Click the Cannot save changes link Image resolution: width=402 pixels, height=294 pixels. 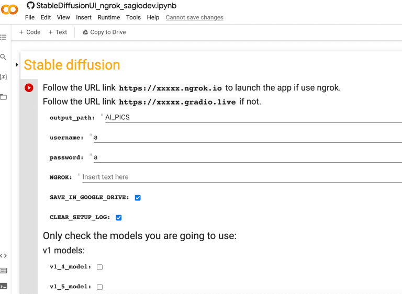click(x=194, y=17)
